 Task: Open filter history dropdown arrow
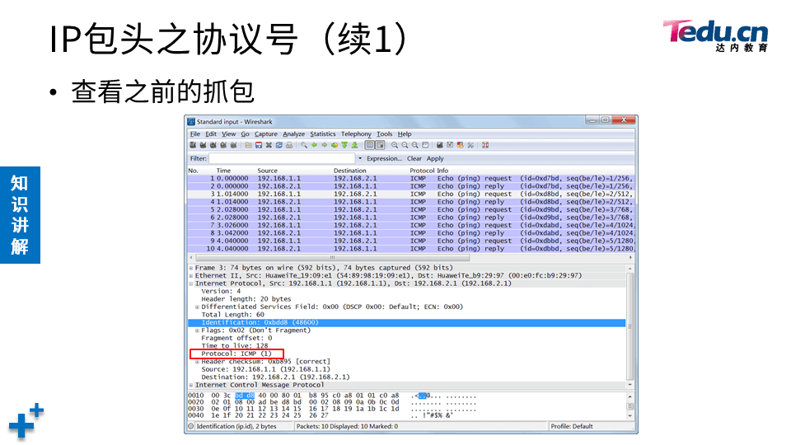click(x=360, y=158)
